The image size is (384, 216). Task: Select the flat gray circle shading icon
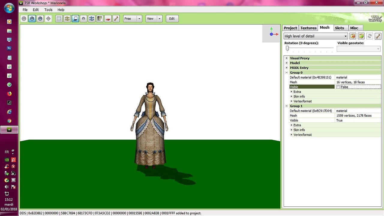click(24, 19)
